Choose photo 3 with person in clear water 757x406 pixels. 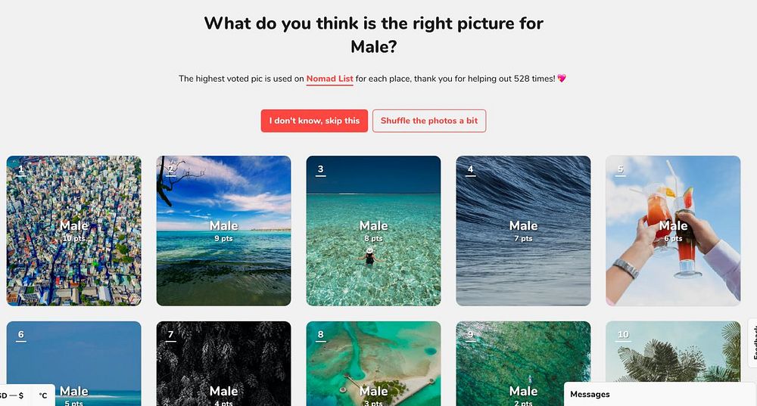(x=373, y=231)
